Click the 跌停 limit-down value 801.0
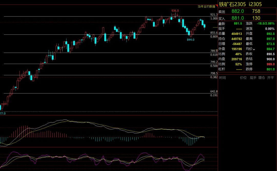The image size is (277, 171). point(270,69)
